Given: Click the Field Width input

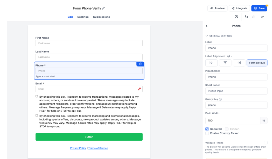Looking at the screenshot, I should pyautogui.click(x=233, y=121).
